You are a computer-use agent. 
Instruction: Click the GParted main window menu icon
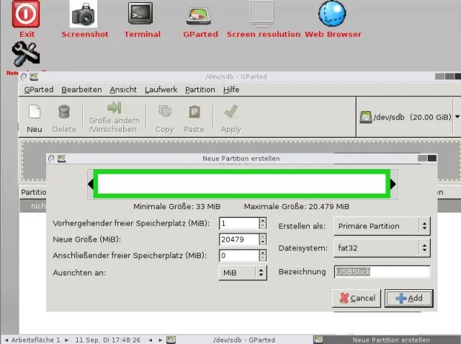[x=24, y=76]
